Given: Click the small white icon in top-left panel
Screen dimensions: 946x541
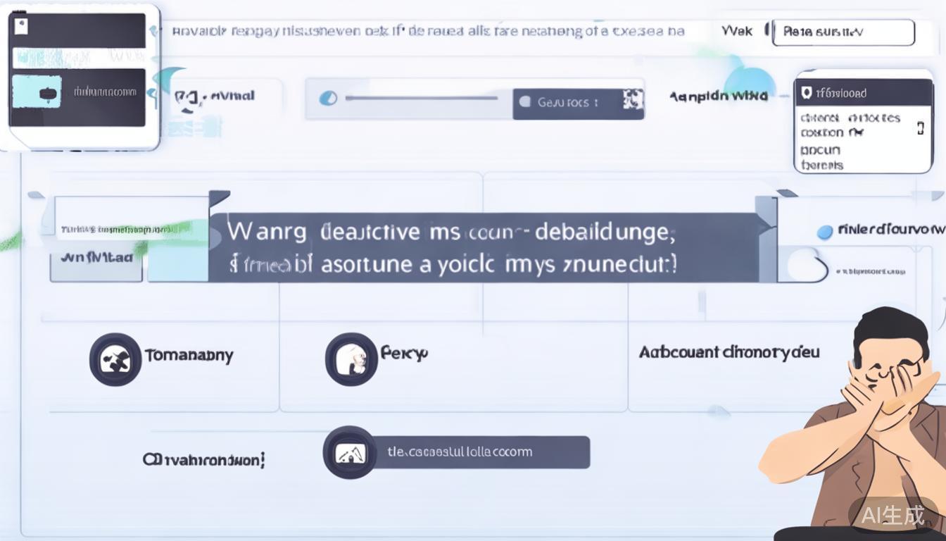Looking at the screenshot, I should coord(23,26).
